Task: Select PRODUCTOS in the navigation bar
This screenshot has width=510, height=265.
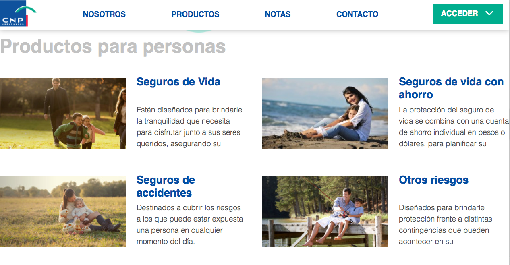Action: [x=195, y=14]
